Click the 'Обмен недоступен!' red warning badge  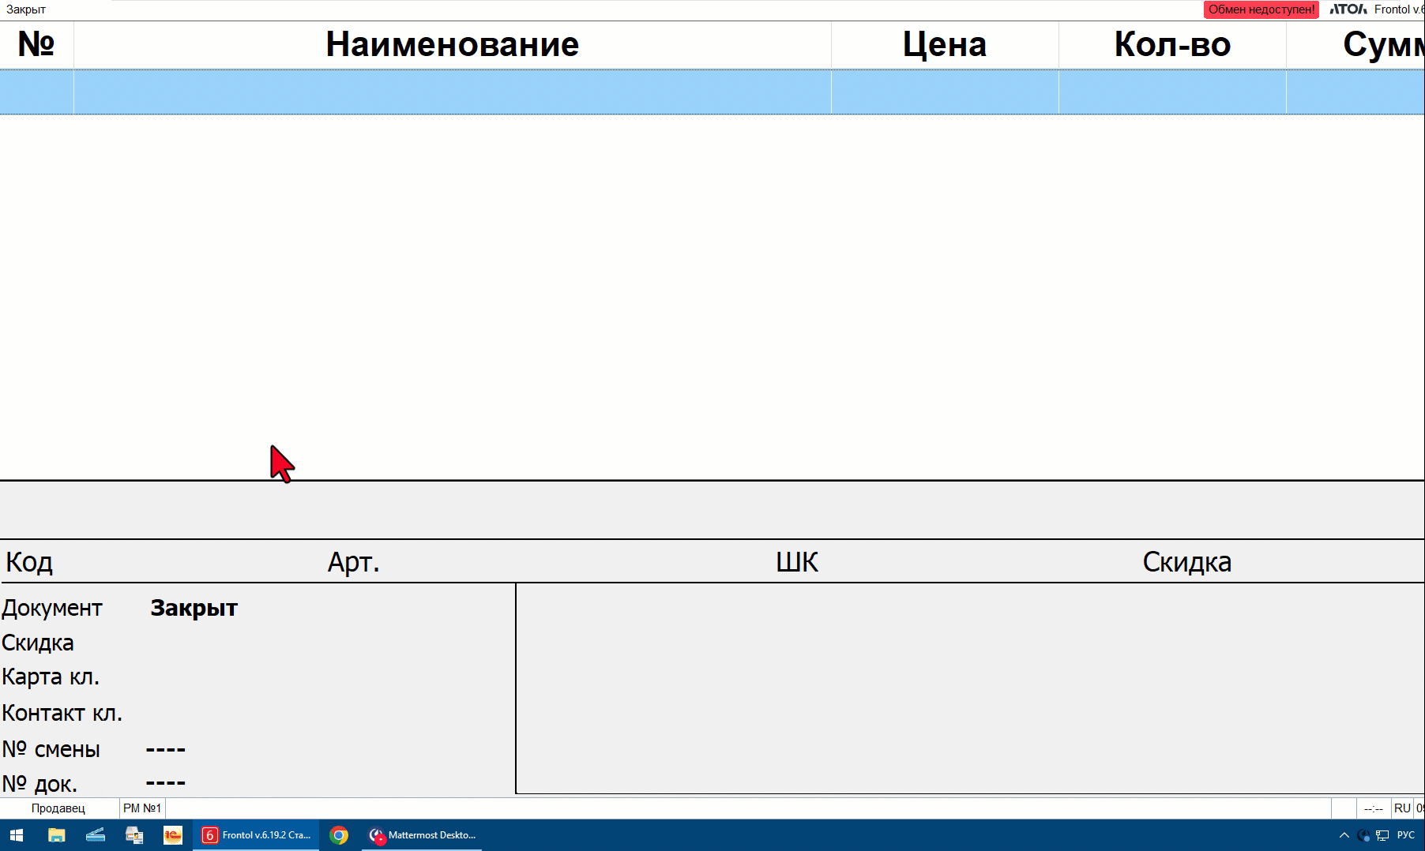click(1261, 9)
